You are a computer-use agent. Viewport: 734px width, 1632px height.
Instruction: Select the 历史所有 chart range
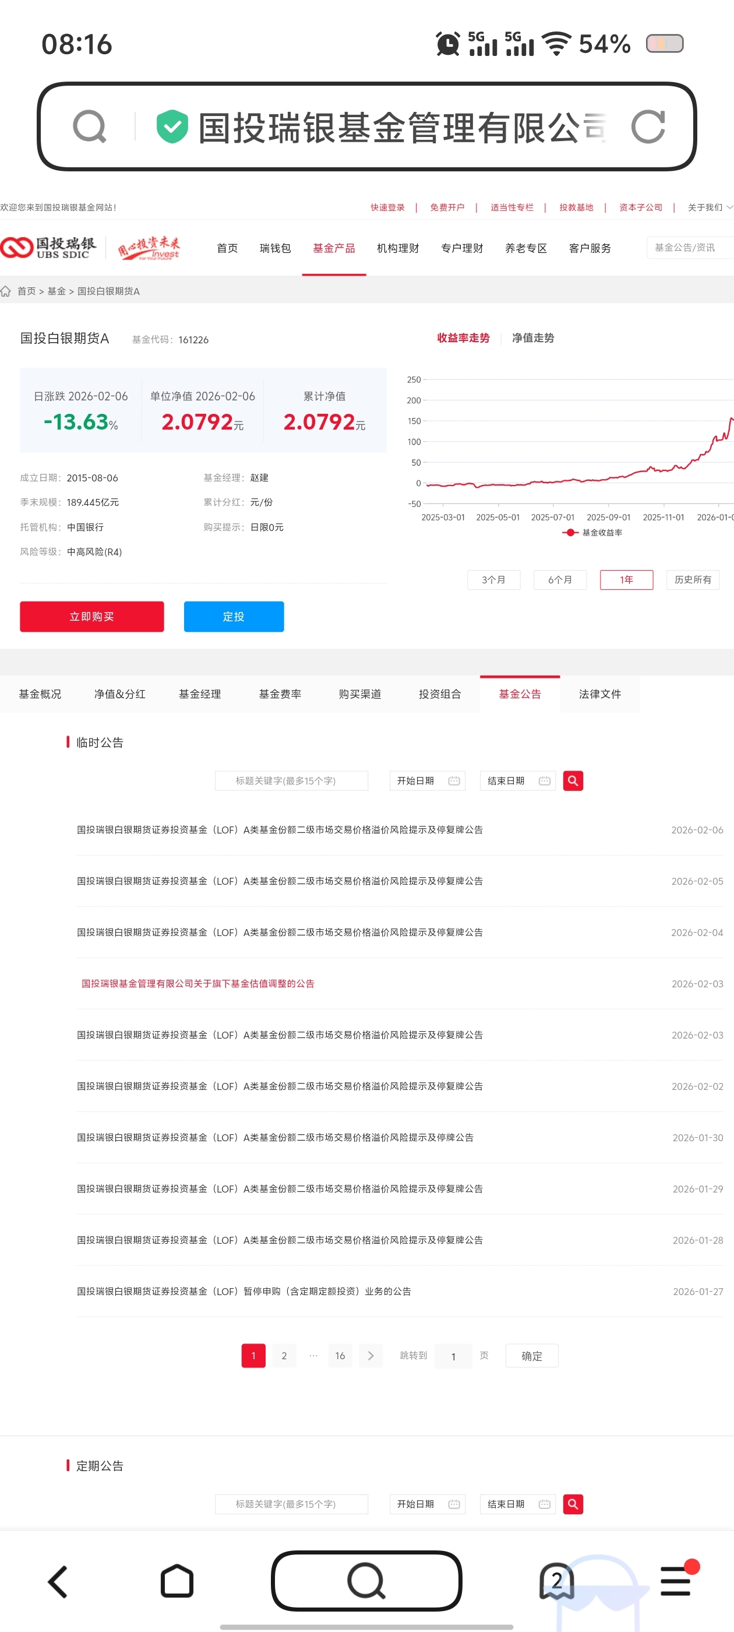pos(693,580)
